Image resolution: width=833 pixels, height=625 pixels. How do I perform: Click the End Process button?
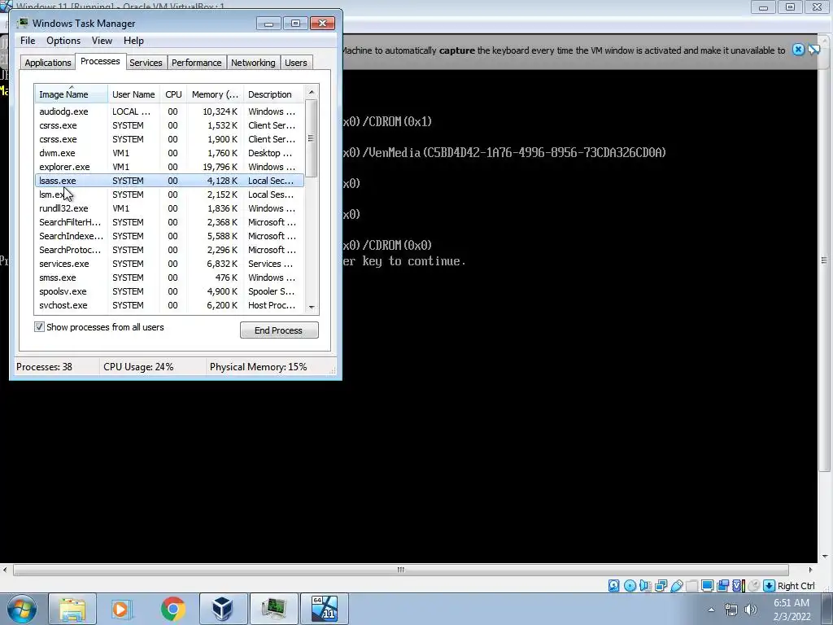[279, 330]
